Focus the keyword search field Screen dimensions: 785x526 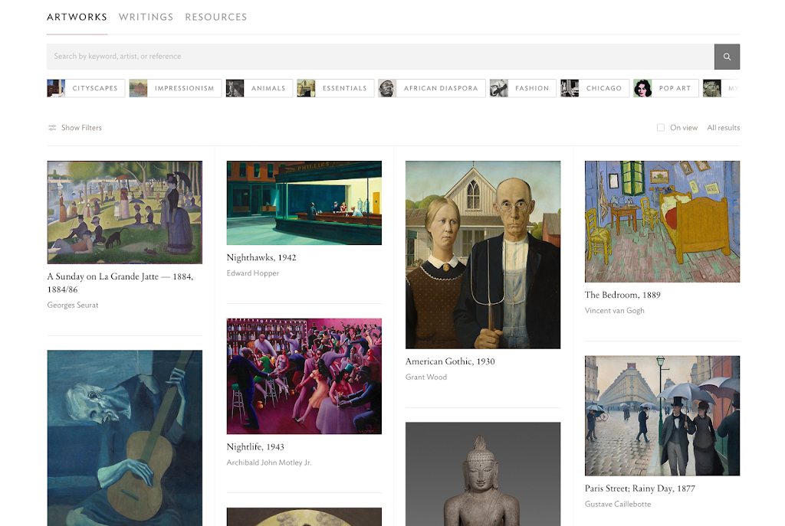pos(380,57)
